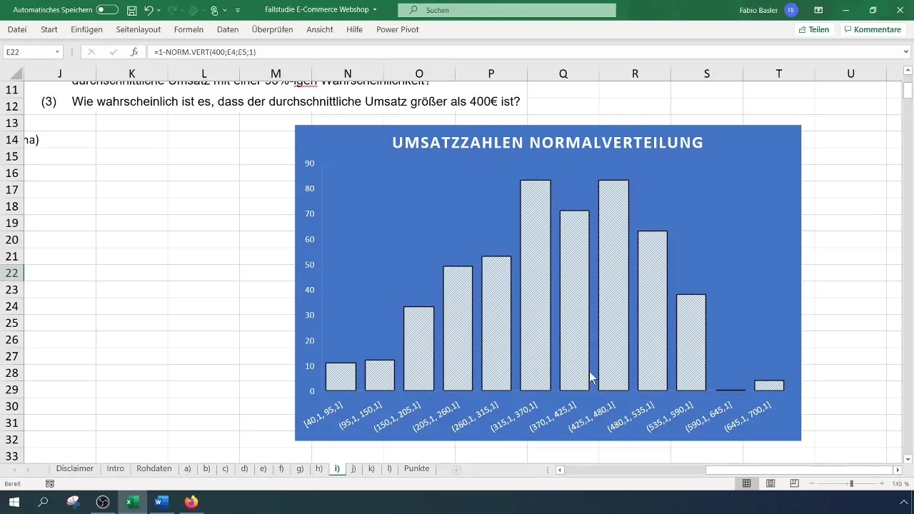Select column Q header
The image size is (914, 514).
(563, 74)
